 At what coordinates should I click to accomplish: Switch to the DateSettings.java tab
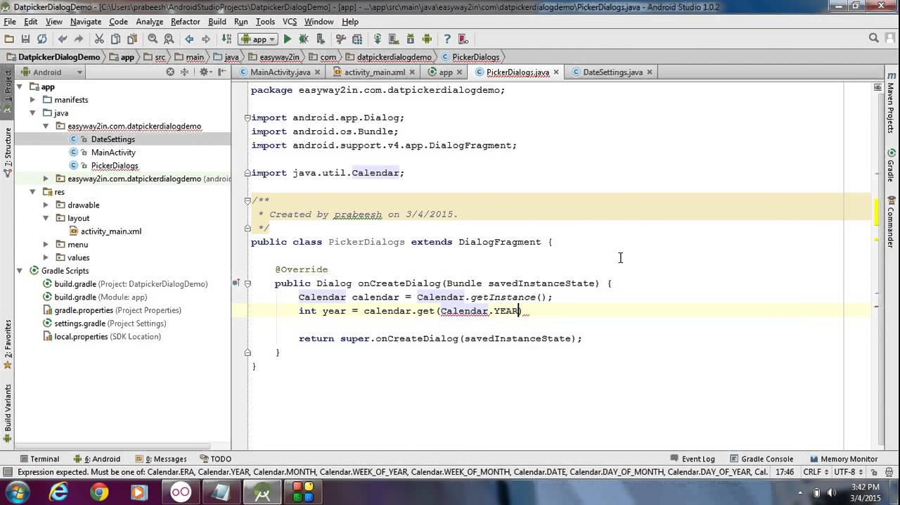[612, 72]
